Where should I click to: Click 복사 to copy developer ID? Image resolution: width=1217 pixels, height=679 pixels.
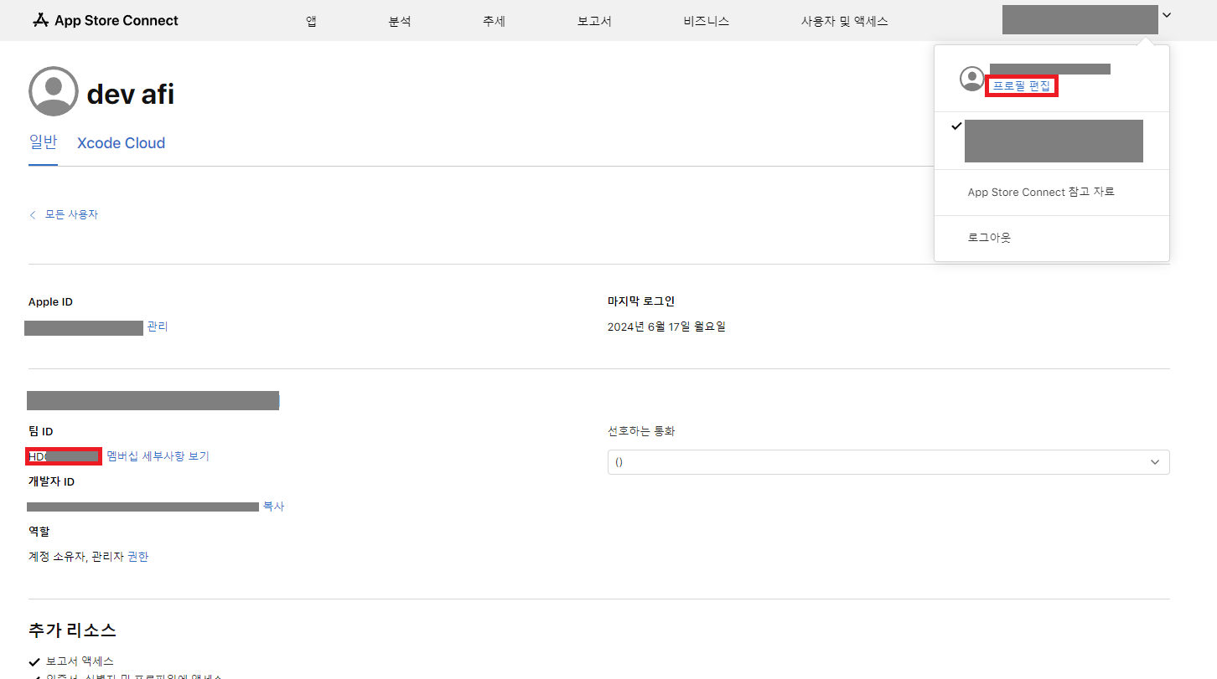(x=273, y=507)
